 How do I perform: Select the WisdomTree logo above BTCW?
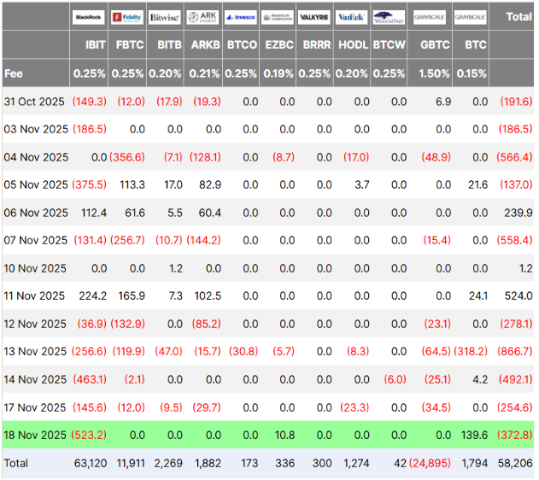[x=390, y=16]
